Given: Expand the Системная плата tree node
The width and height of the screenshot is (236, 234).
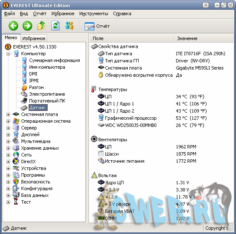Looking at the screenshot, I should tap(8, 114).
